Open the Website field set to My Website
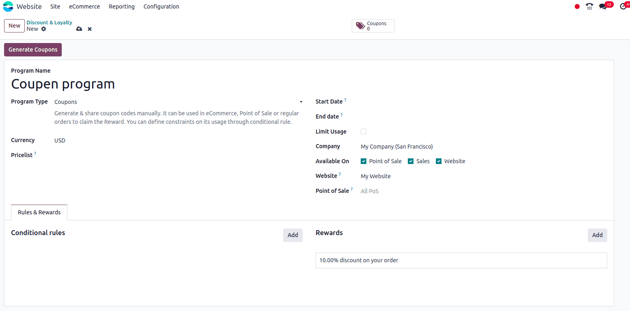Image resolution: width=630 pixels, height=311 pixels. point(375,176)
